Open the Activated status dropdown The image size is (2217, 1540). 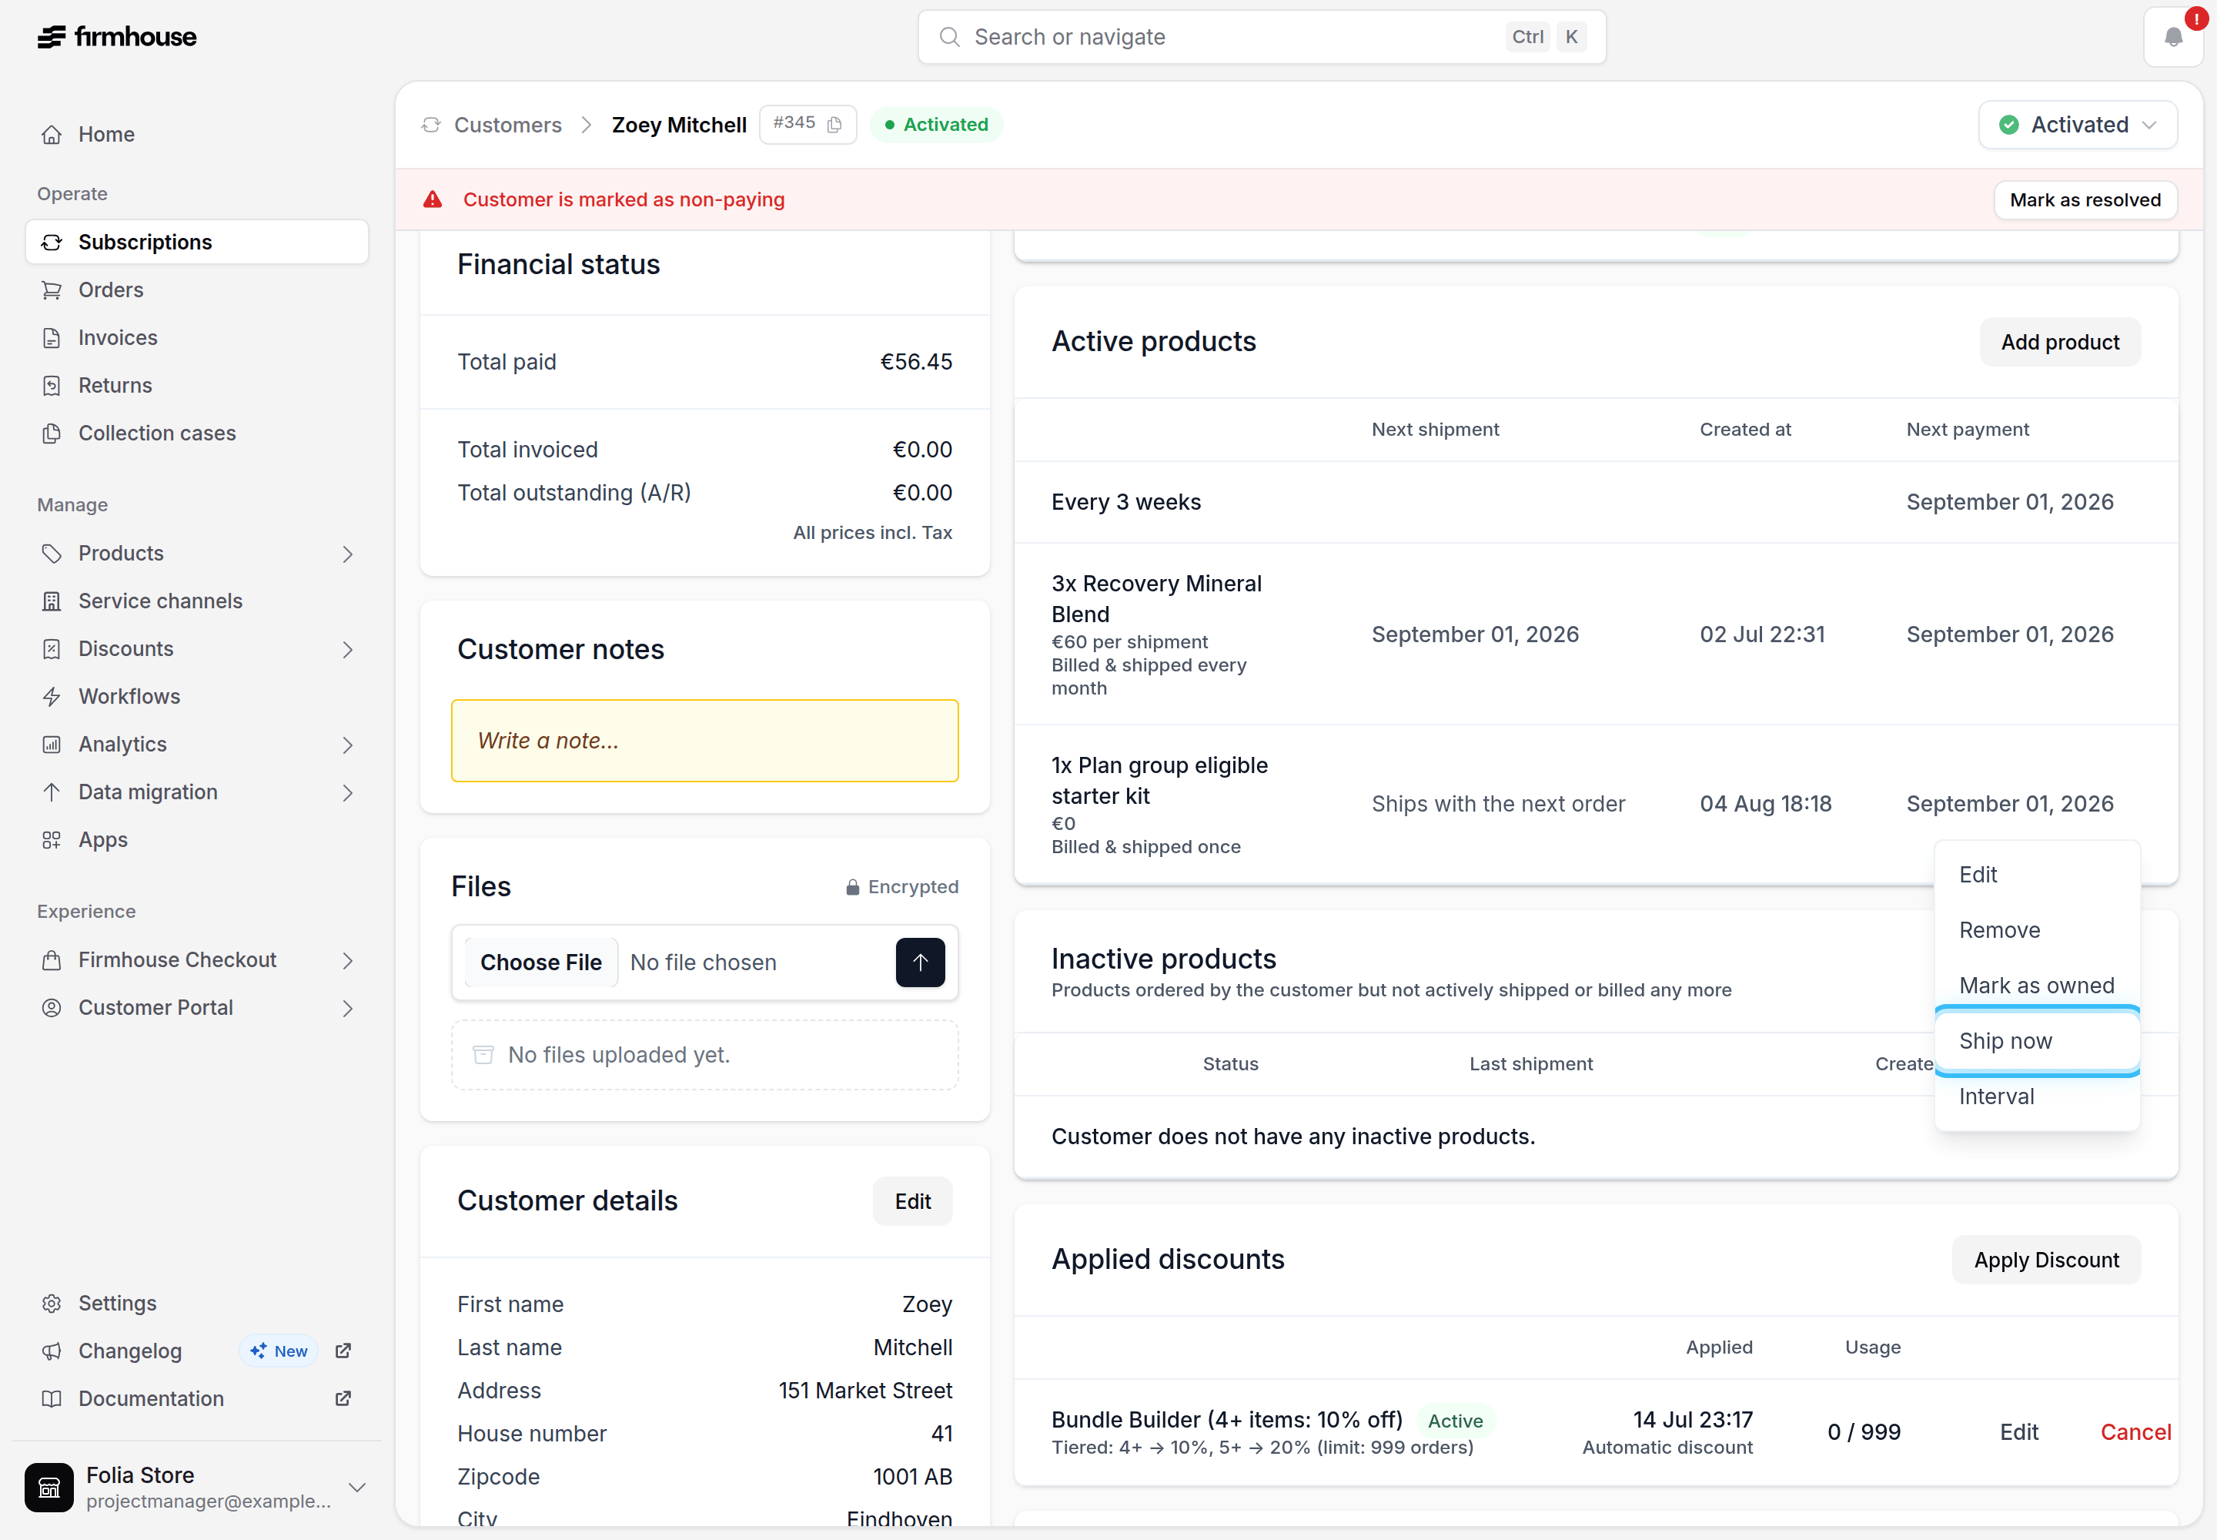[x=2077, y=125]
